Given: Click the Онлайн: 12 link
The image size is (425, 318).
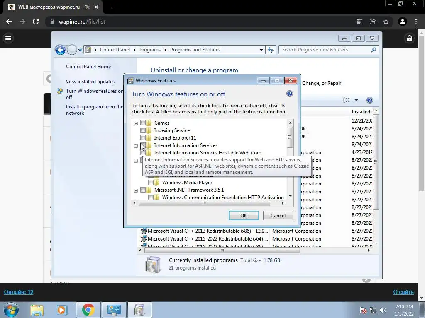Looking at the screenshot, I should click(19, 292).
